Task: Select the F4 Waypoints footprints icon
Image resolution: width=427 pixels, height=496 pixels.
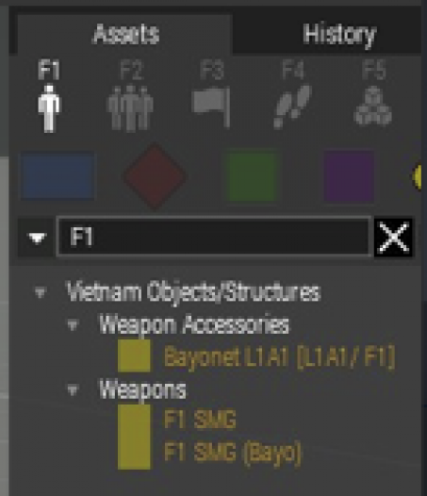Action: (292, 107)
